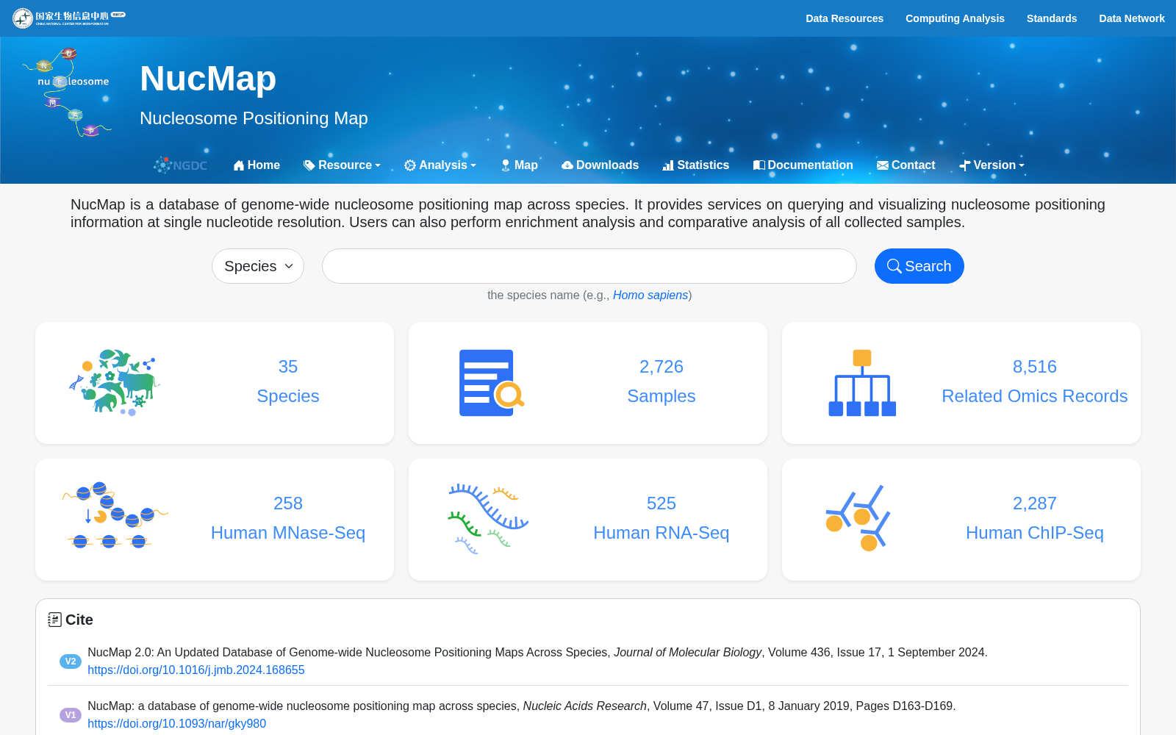Click the Human MNase-Seq nucleosome icon
This screenshot has height=735, width=1176.
(x=115, y=517)
